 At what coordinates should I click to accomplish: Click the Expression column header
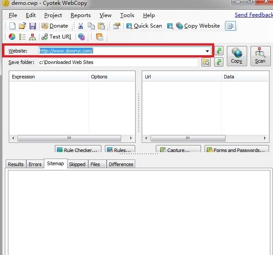tap(49, 77)
